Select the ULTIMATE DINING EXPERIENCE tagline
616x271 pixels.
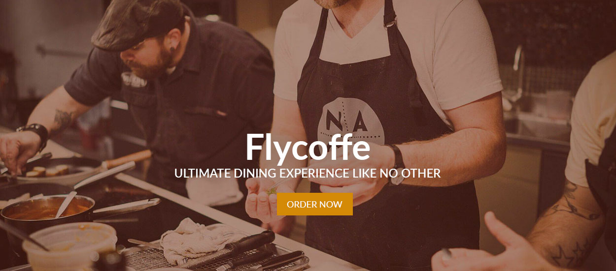[x=308, y=173]
